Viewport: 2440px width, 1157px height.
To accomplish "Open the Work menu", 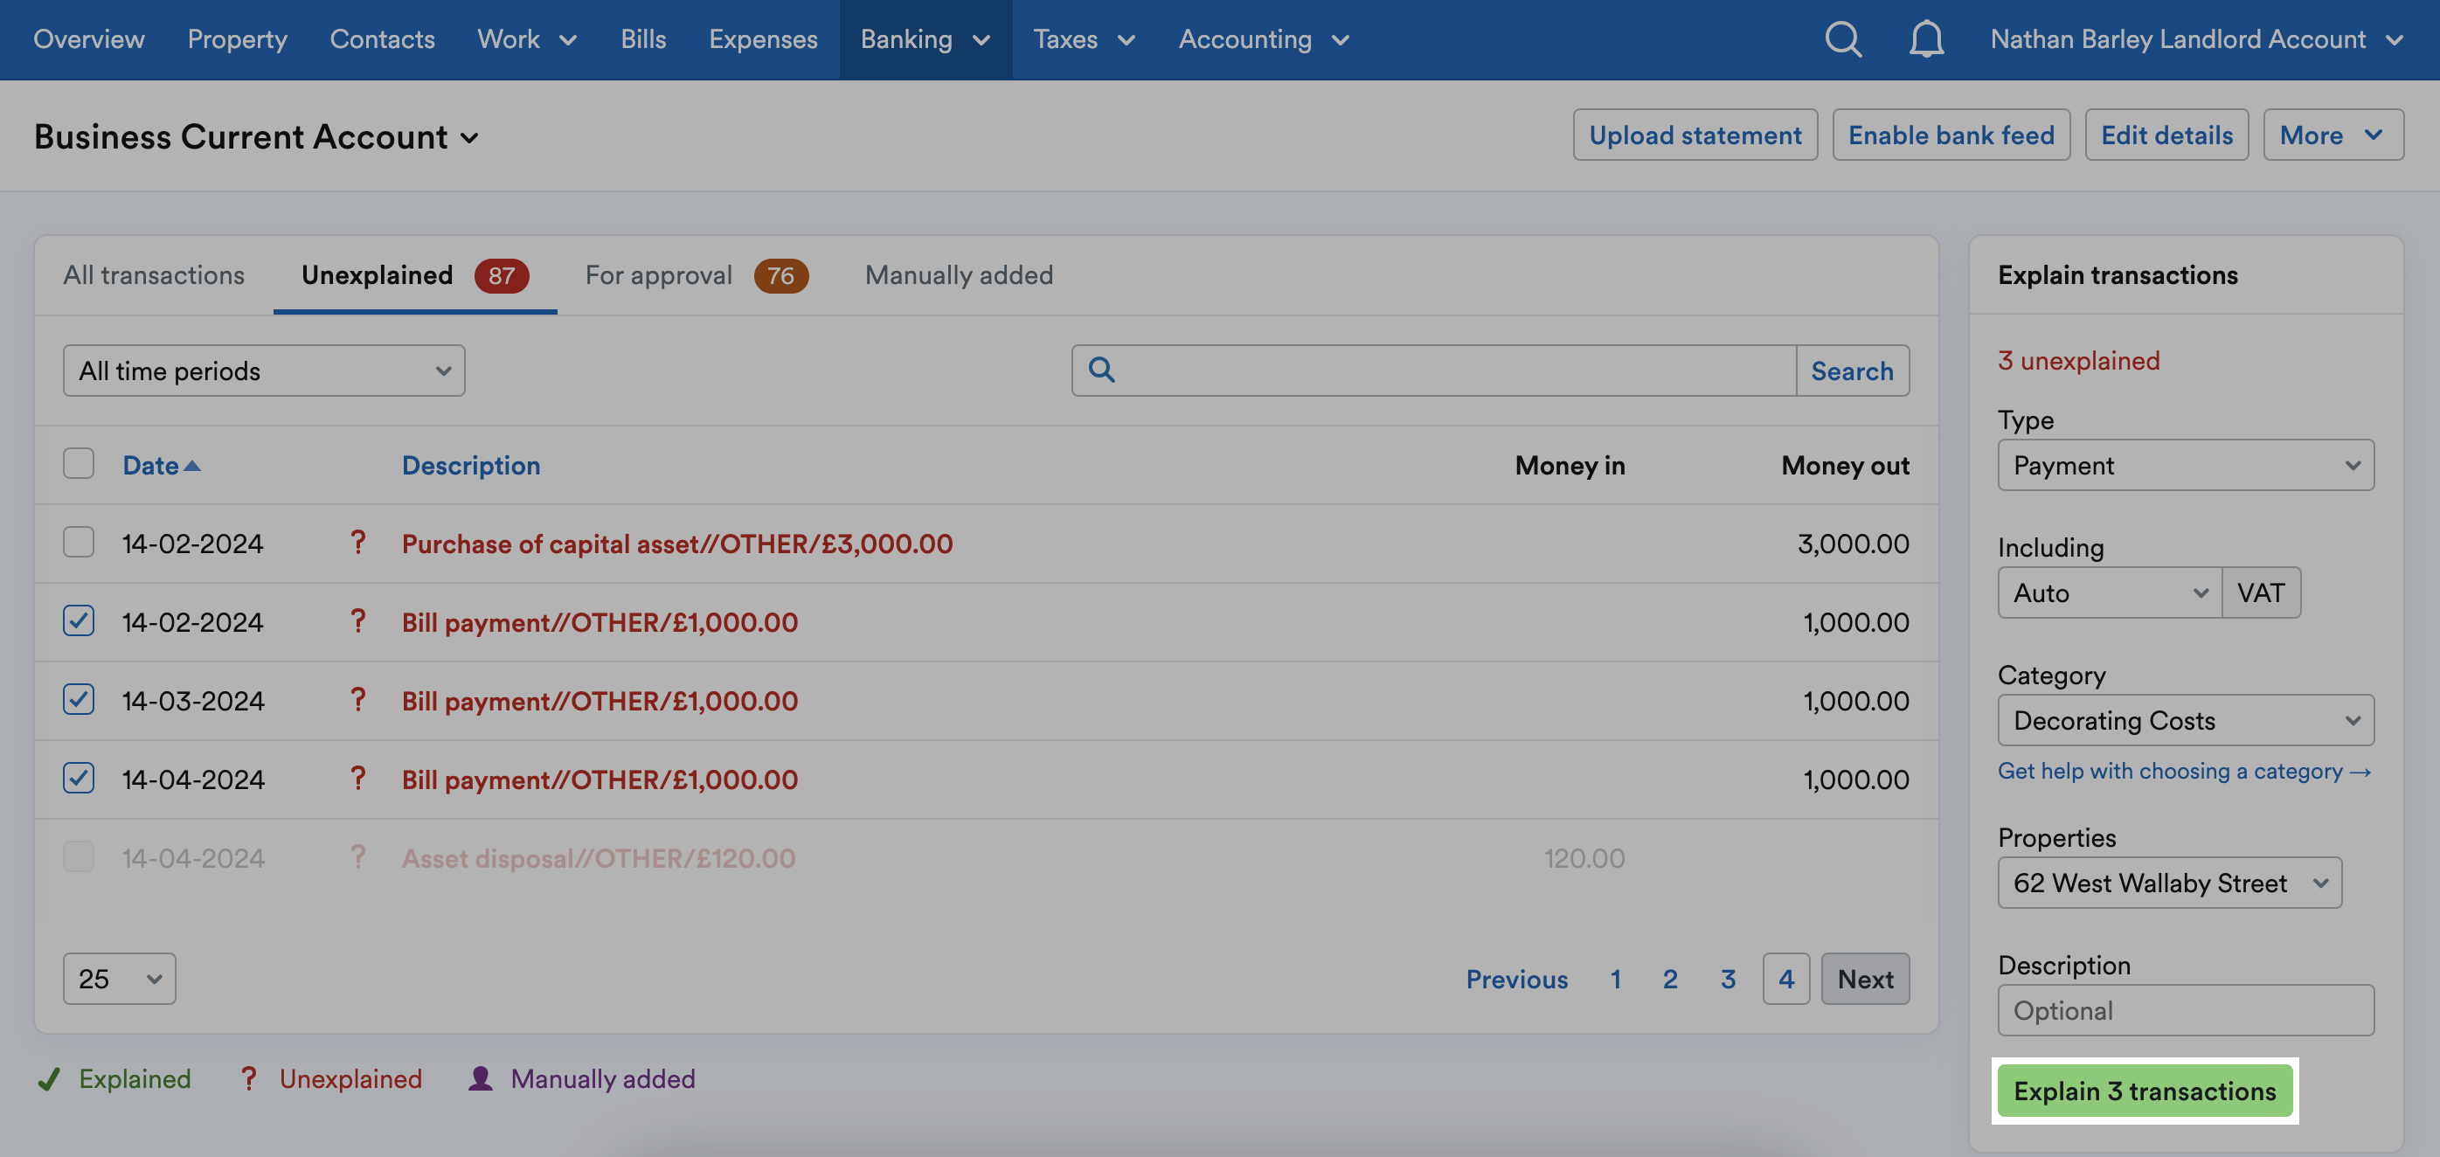I will (528, 38).
